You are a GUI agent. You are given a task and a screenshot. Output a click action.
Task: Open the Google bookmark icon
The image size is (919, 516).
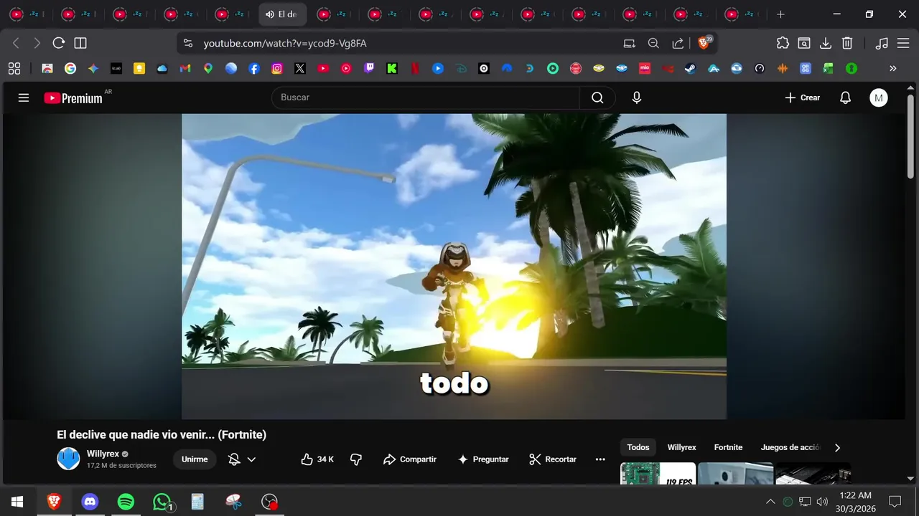point(70,69)
